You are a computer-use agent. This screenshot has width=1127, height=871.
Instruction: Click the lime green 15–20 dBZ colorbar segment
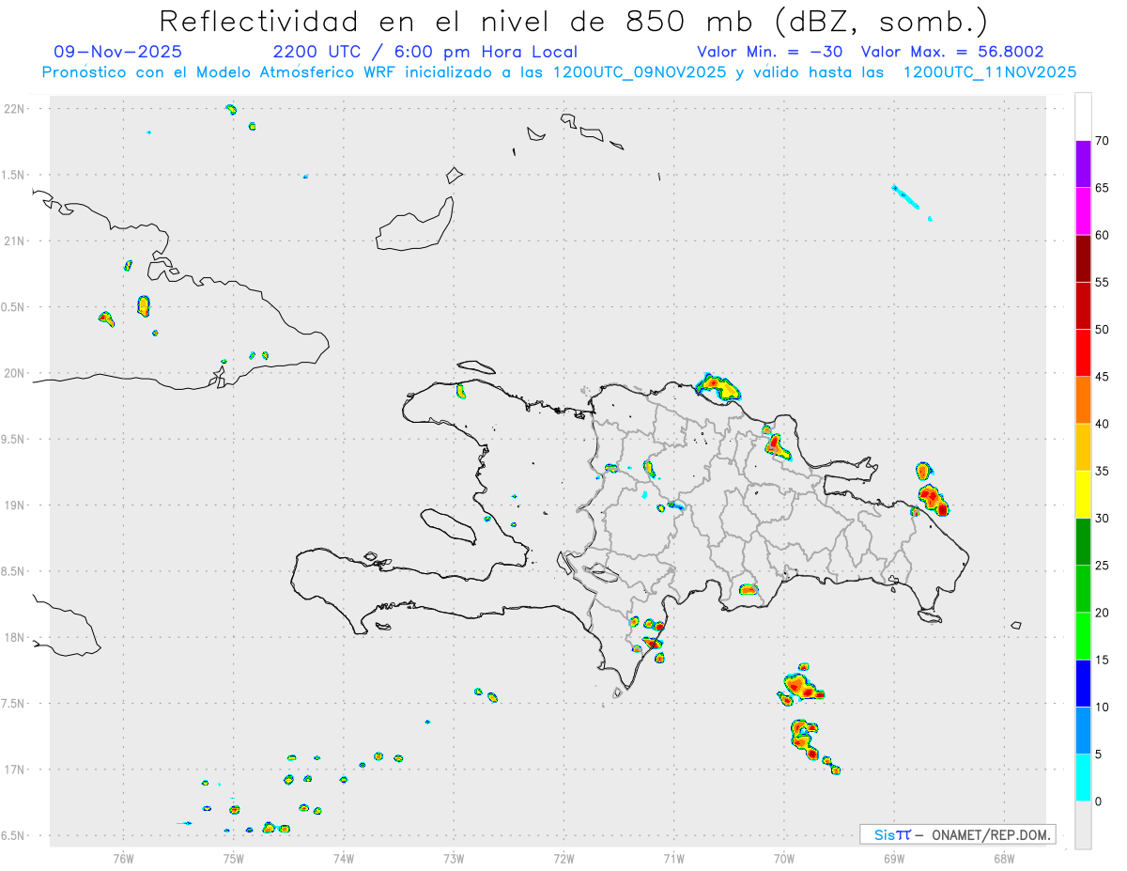(x=1083, y=636)
